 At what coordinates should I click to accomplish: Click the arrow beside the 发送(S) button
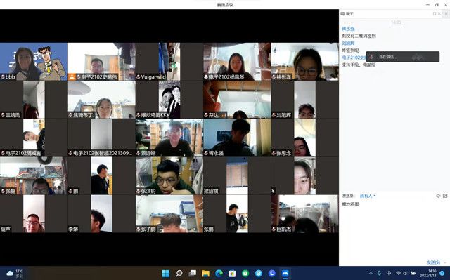point(445,262)
